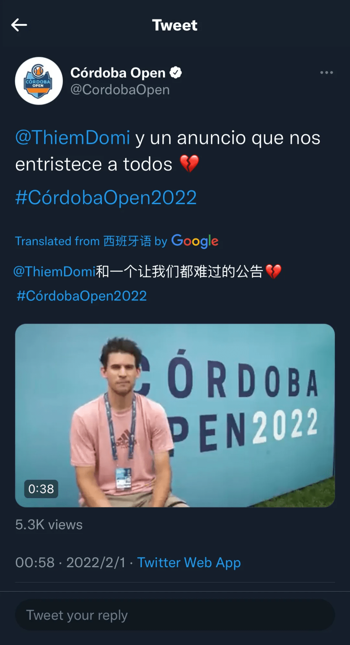The height and width of the screenshot is (645, 350).
Task: Tap the Google logo in the translation notice
Action: pyautogui.click(x=195, y=241)
